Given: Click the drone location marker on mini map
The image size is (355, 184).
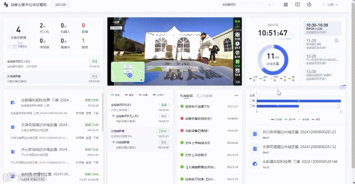Looking at the screenshot, I should point(130,75).
